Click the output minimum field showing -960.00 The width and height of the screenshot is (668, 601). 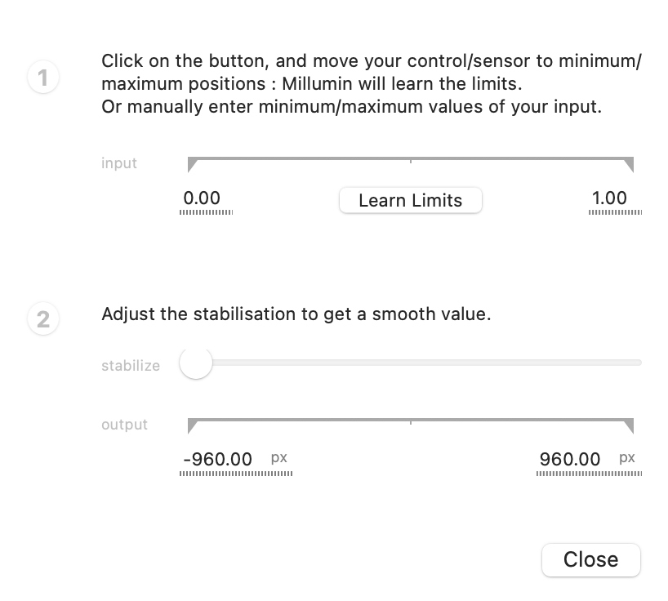click(x=218, y=459)
